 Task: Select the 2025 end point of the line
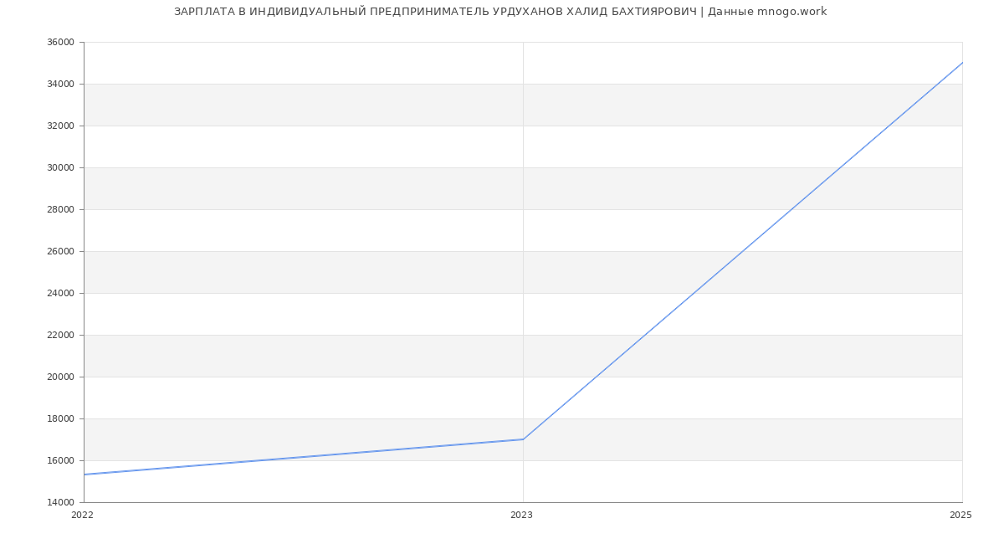click(961, 63)
